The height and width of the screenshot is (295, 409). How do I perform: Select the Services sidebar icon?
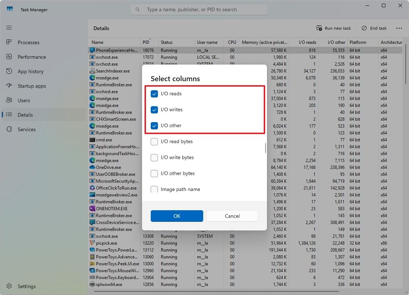tap(9, 129)
